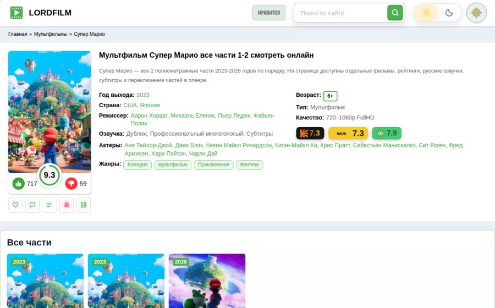This screenshot has height=308, width=495.
Task: Open director Пьер Ледюк link
Action: coord(234,116)
